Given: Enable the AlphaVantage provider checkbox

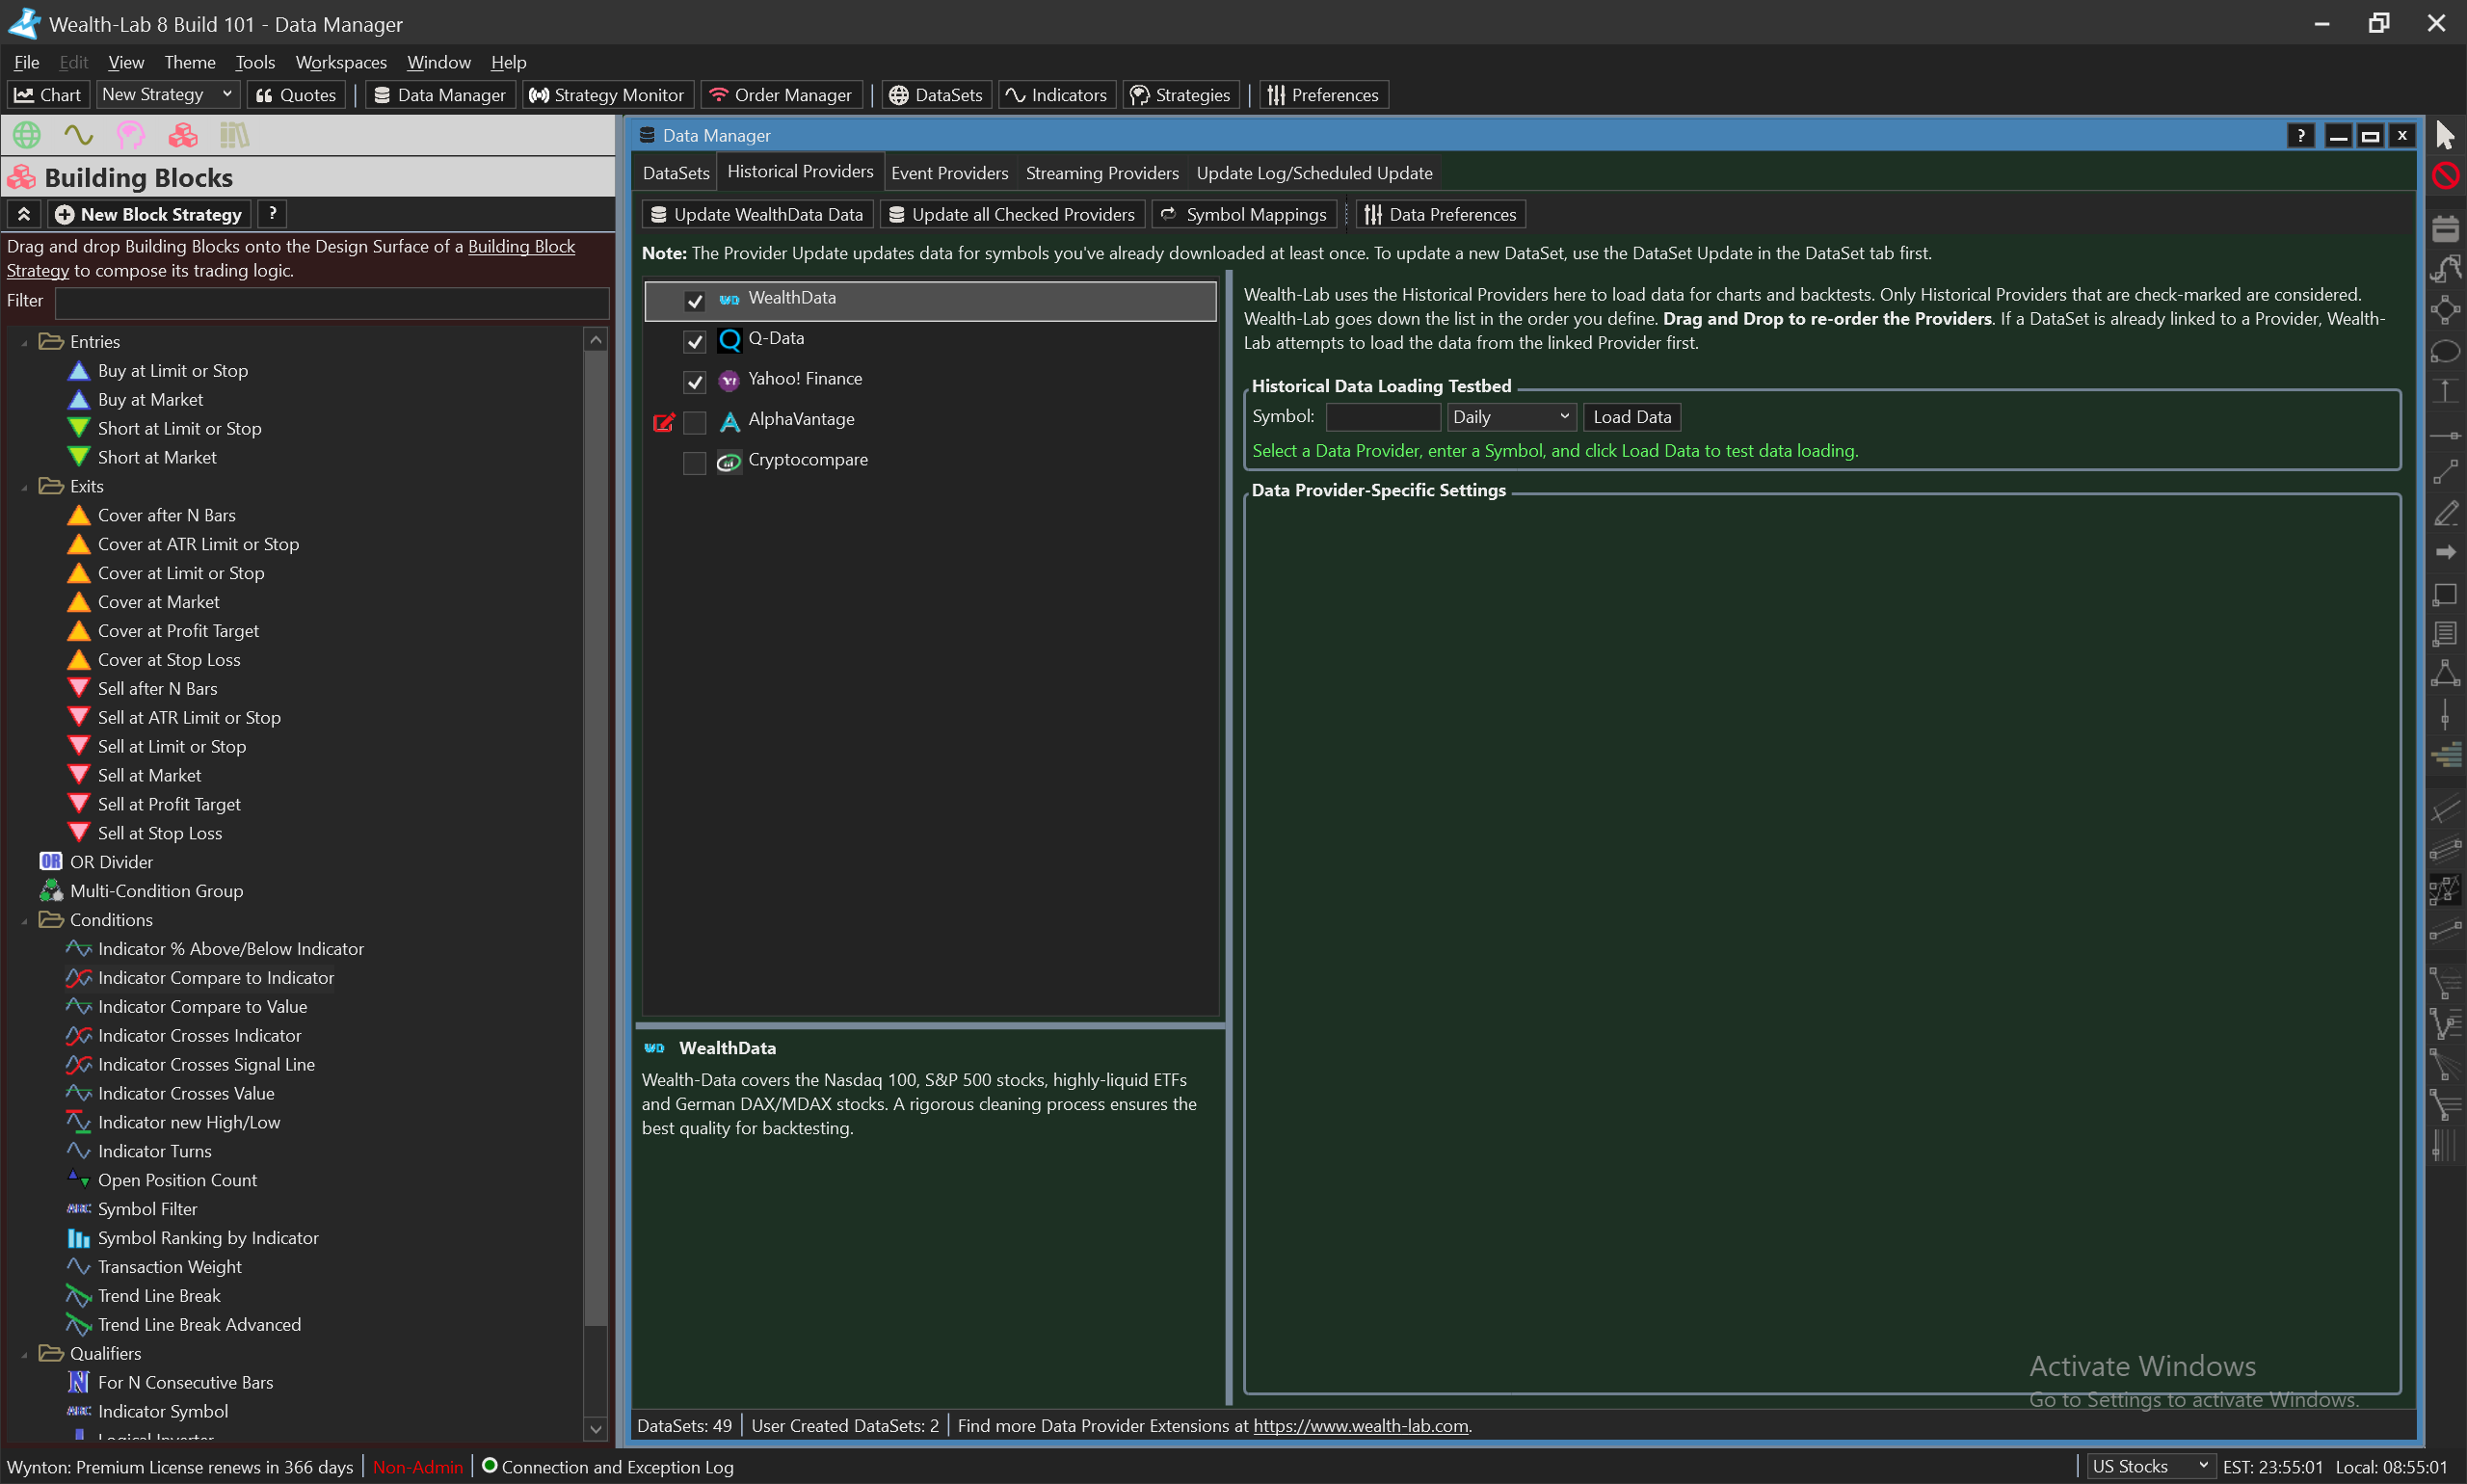Looking at the screenshot, I should [x=695, y=422].
